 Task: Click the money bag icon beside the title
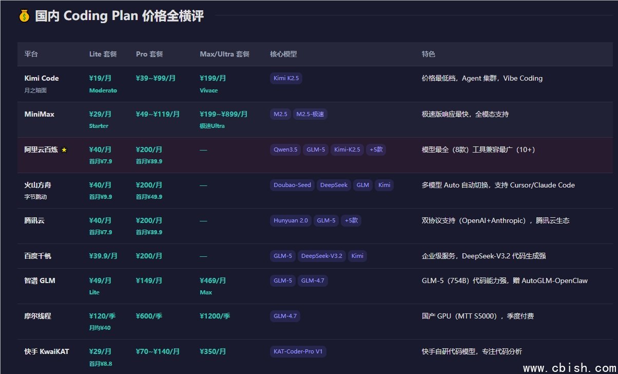point(24,16)
